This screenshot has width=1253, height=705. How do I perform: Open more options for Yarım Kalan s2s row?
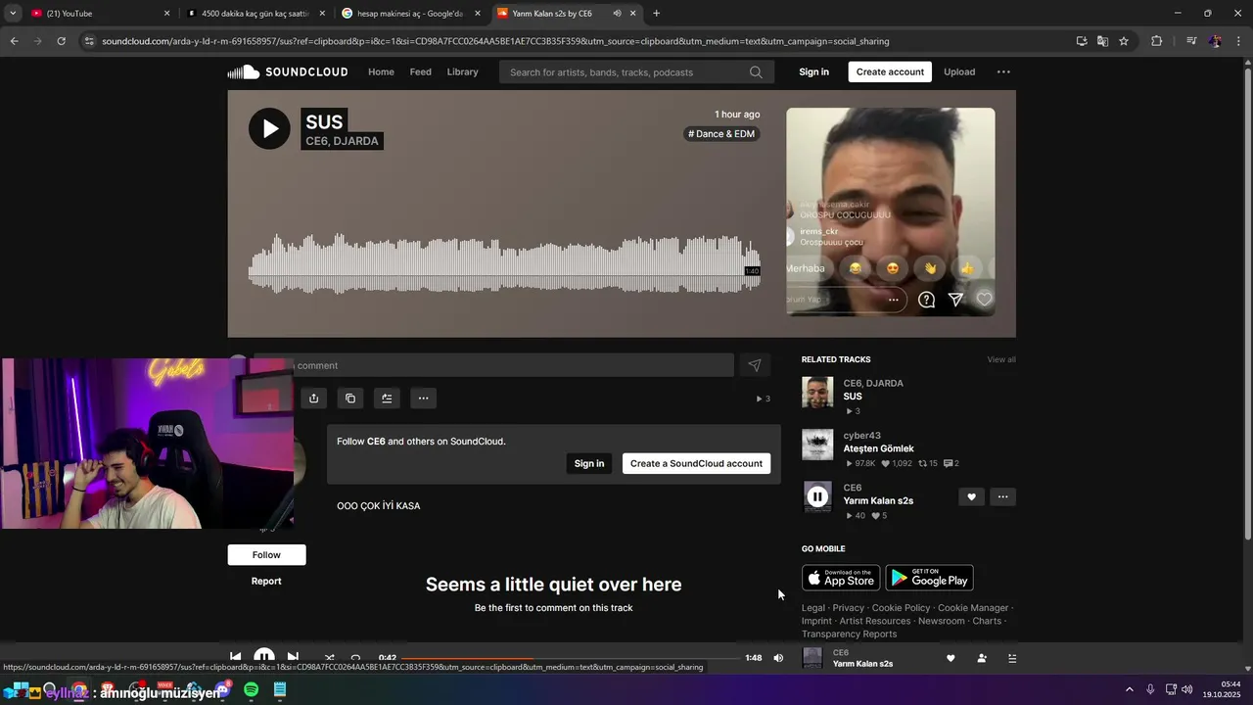[1002, 497]
